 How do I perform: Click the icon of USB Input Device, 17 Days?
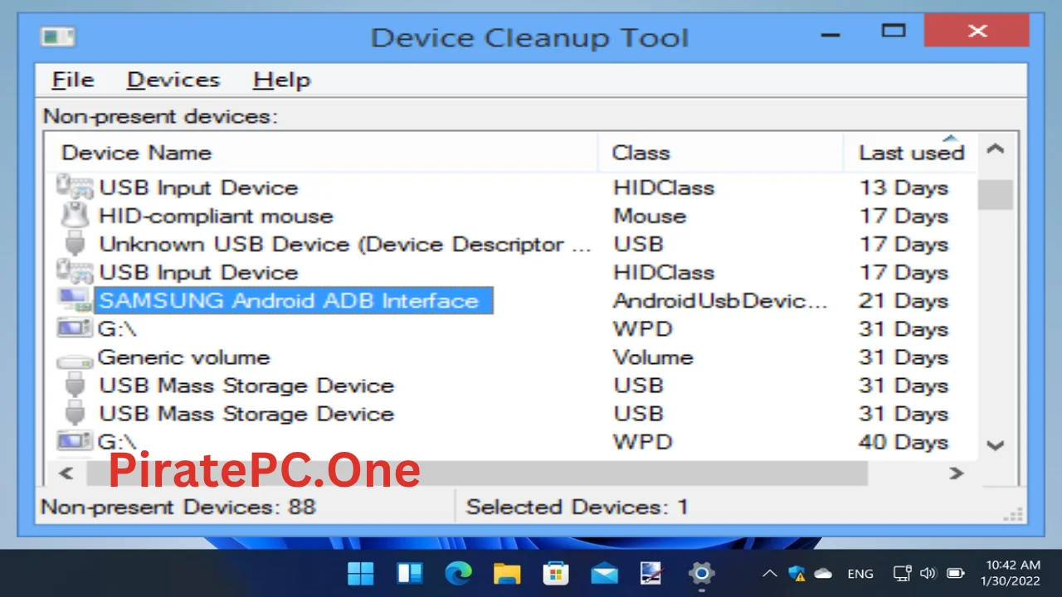coord(74,271)
